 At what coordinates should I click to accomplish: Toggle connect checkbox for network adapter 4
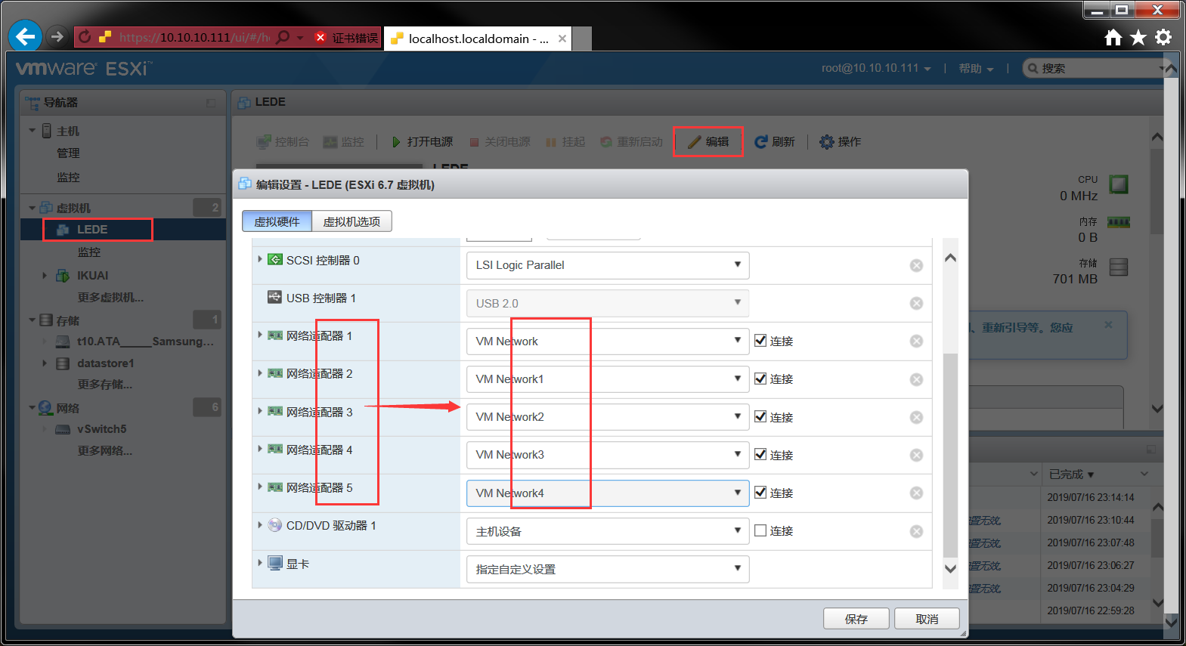(760, 454)
